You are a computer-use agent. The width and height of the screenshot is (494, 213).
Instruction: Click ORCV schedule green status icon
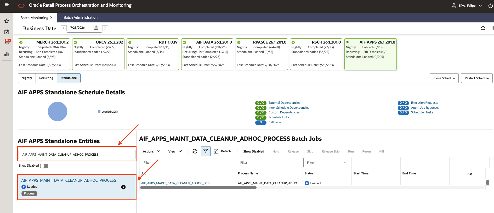tap(75, 42)
